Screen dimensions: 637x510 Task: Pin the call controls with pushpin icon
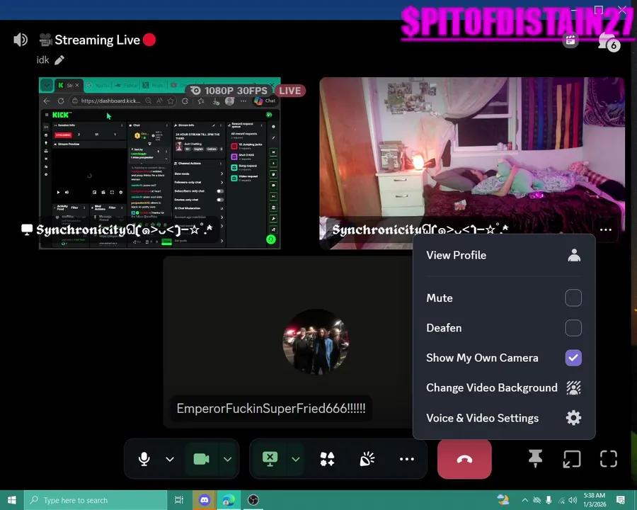pyautogui.click(x=535, y=459)
